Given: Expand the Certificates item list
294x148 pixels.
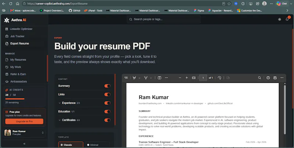Looking at the screenshot, I should click(60, 120).
